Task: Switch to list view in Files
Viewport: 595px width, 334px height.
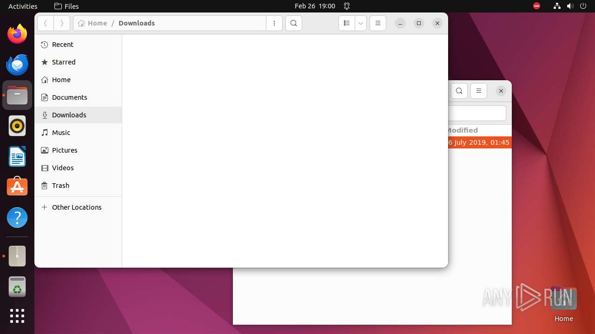Action: tap(347, 23)
